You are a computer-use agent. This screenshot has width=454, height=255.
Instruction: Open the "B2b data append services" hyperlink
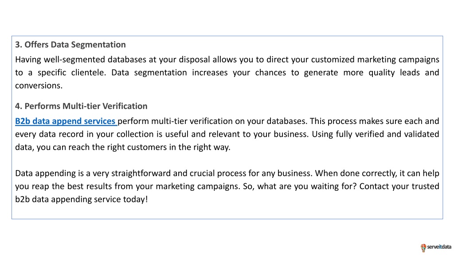pos(66,121)
